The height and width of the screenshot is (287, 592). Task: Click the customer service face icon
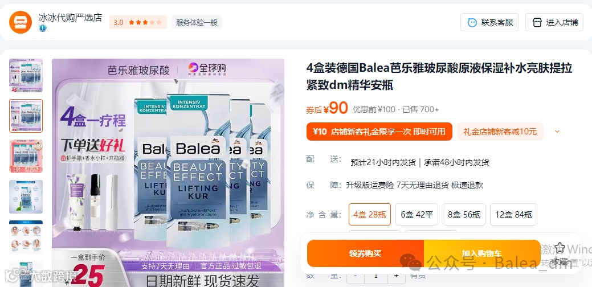[x=472, y=23]
